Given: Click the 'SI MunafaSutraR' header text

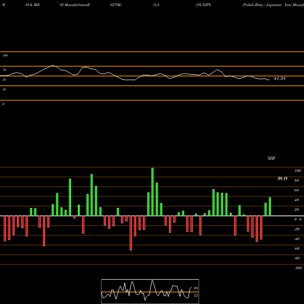Looking at the screenshot, I should click(x=75, y=5).
